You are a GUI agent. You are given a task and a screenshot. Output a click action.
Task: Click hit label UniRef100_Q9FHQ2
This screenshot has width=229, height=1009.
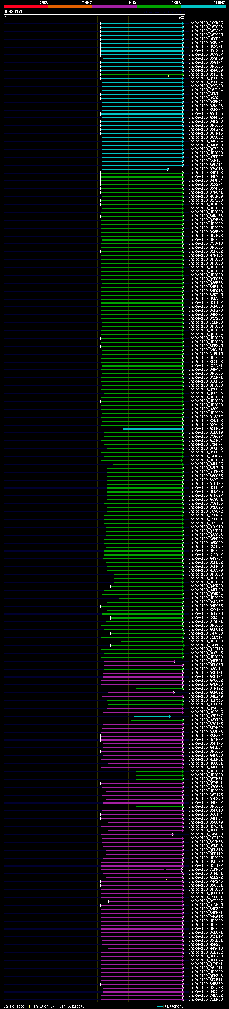coord(205,102)
